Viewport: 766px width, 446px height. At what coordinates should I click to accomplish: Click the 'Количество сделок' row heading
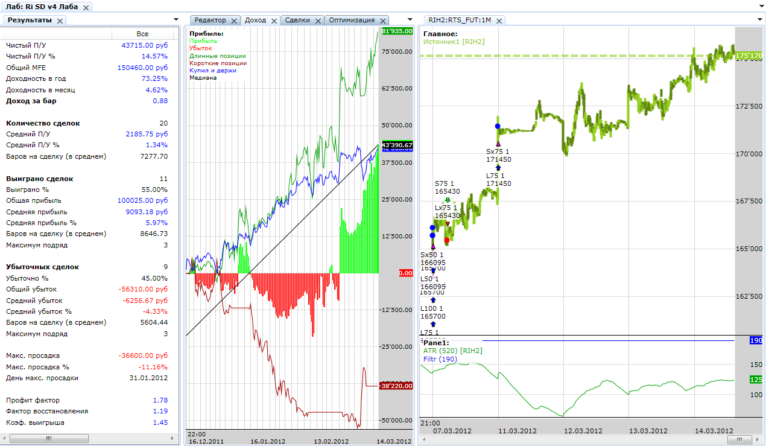43,123
